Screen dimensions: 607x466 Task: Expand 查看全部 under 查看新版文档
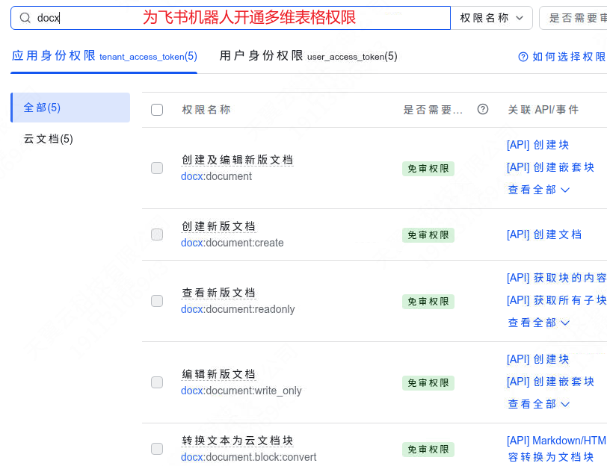538,323
